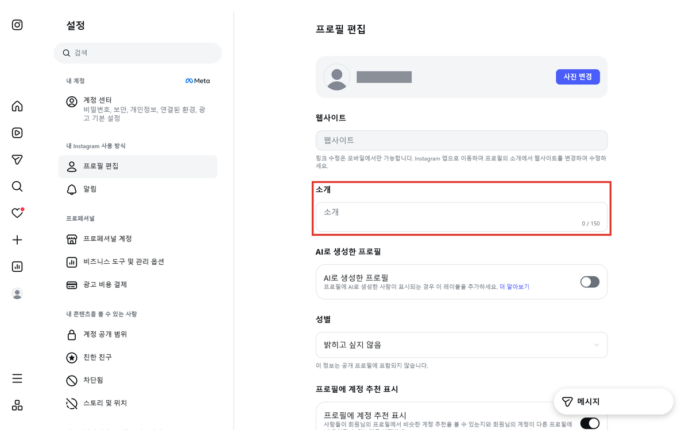Click paper plane icon in 메시지 button
Viewport: 689px width, 430px height.
click(567, 402)
